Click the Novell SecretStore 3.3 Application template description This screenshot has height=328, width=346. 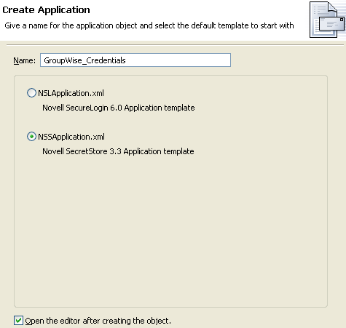(118, 151)
